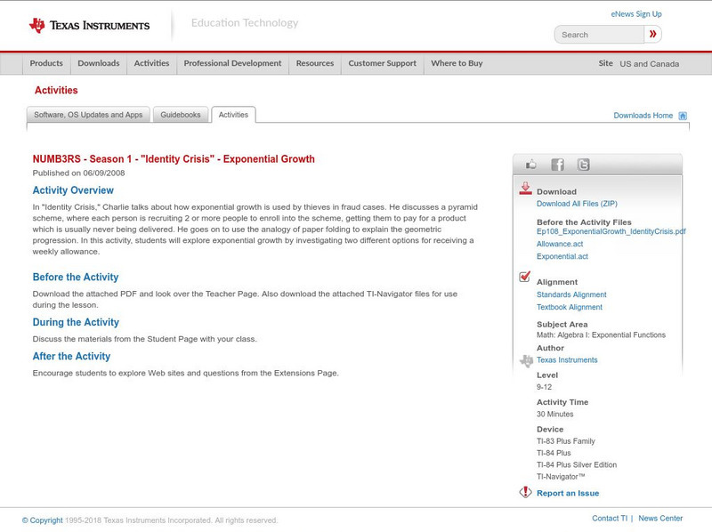Download the Exponential.act file

click(x=562, y=256)
